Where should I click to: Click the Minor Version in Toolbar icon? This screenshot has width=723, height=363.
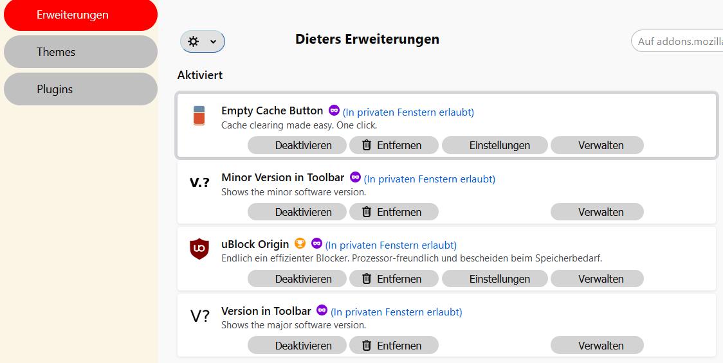tap(199, 182)
